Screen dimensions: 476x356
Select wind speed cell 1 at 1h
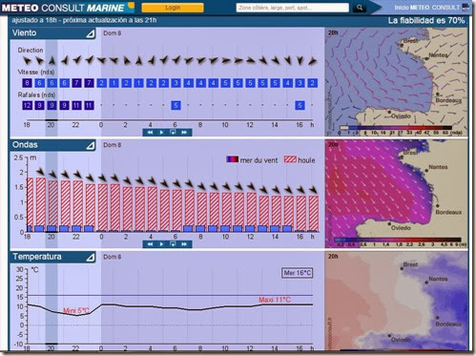114,83
